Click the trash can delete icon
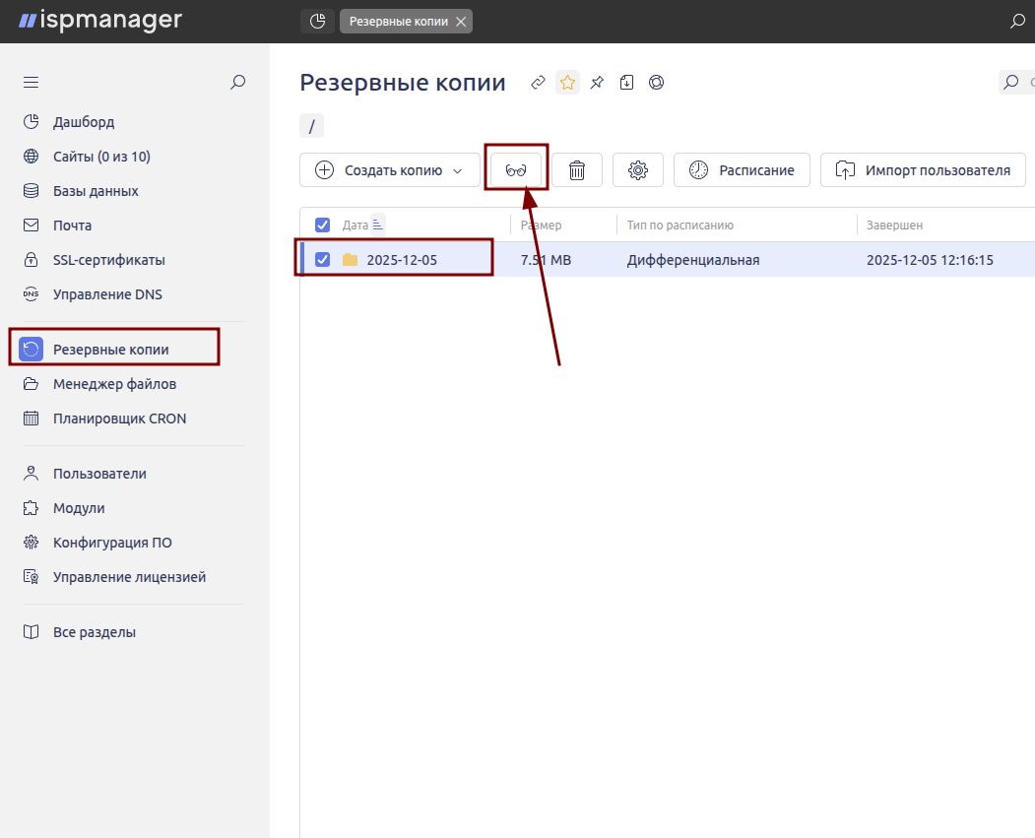This screenshot has width=1035, height=838. click(x=577, y=170)
